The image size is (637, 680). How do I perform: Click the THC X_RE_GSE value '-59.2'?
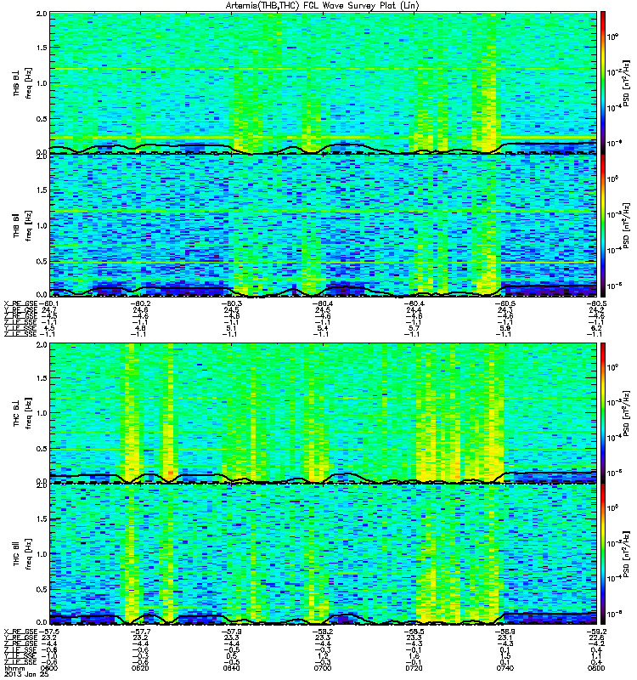click(596, 632)
